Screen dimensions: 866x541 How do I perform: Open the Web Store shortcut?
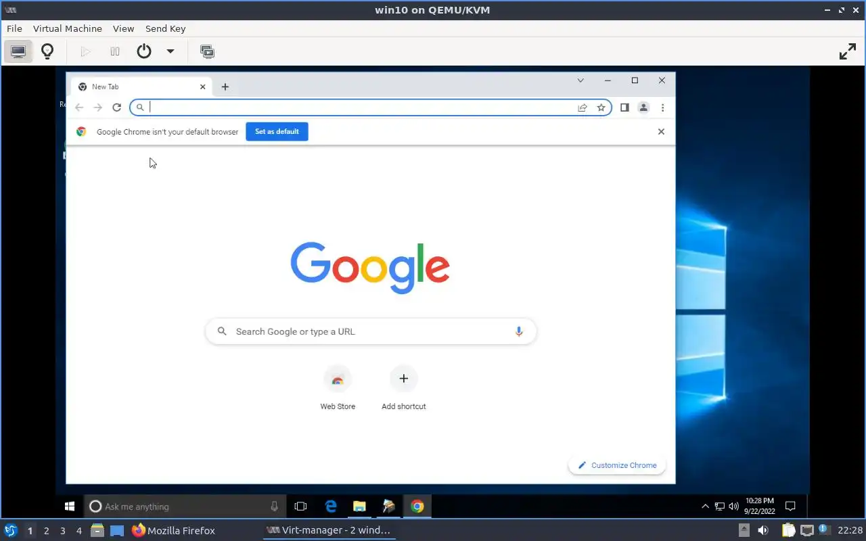click(338, 388)
